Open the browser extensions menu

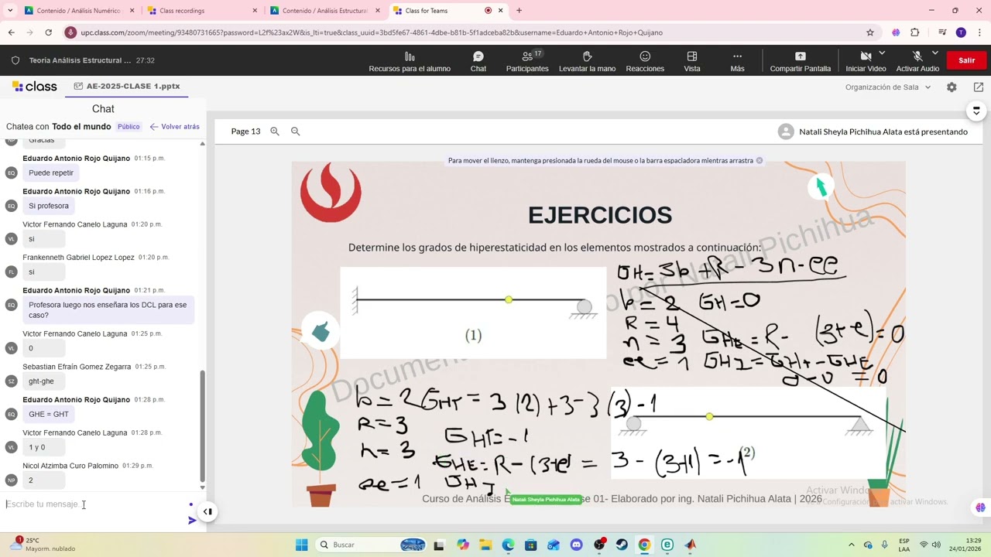[x=915, y=32]
